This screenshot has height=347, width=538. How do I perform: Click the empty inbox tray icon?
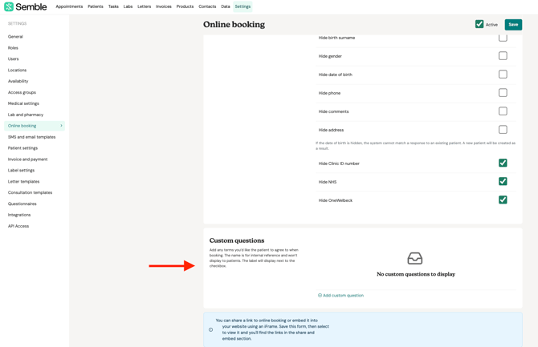(415, 258)
